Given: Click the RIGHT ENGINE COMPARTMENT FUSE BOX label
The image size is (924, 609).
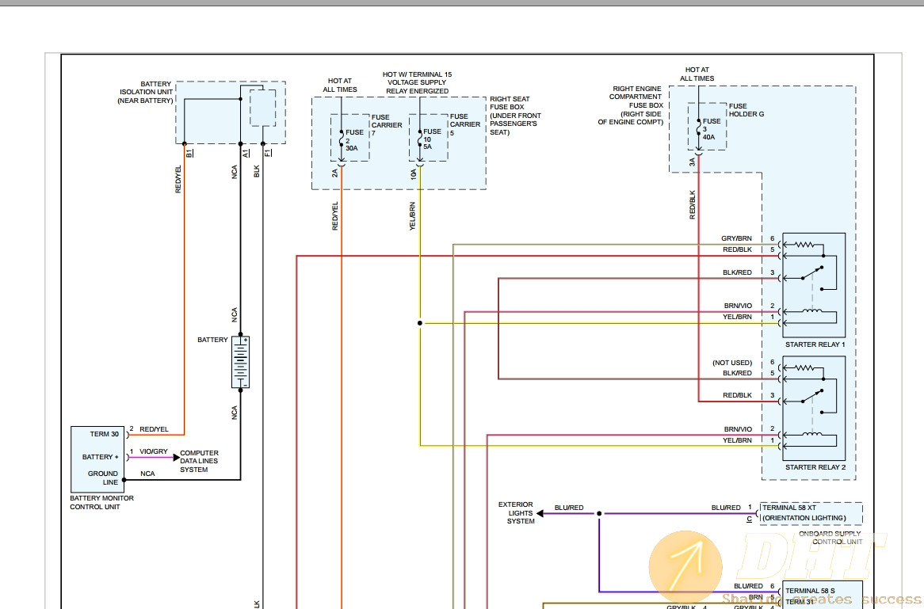Looking at the screenshot, I should tap(631, 105).
